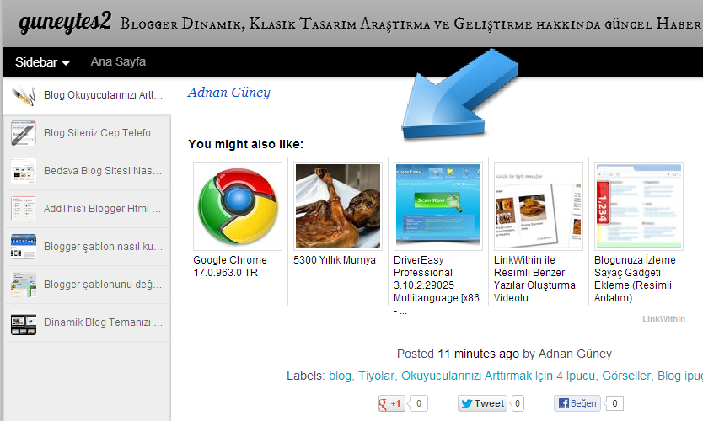Click the guneytes2 blog title
Viewport: 703px width, 421px height.
click(65, 23)
